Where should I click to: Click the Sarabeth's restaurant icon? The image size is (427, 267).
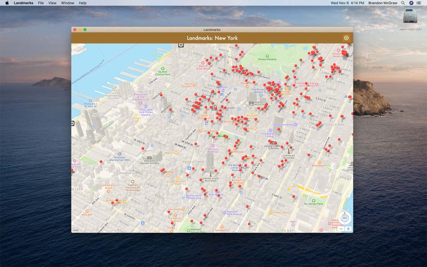tap(222, 227)
